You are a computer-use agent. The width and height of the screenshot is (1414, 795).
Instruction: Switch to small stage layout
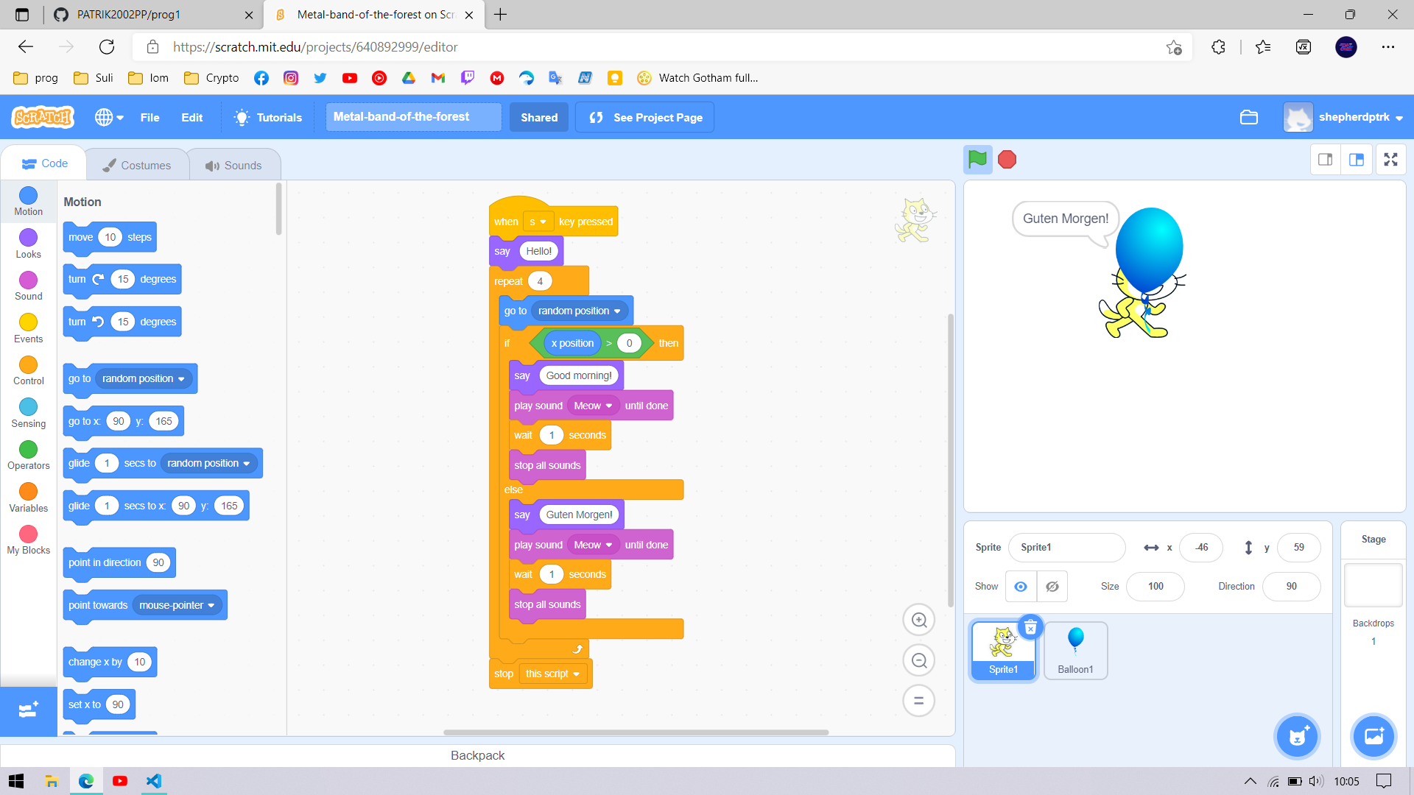[1325, 160]
